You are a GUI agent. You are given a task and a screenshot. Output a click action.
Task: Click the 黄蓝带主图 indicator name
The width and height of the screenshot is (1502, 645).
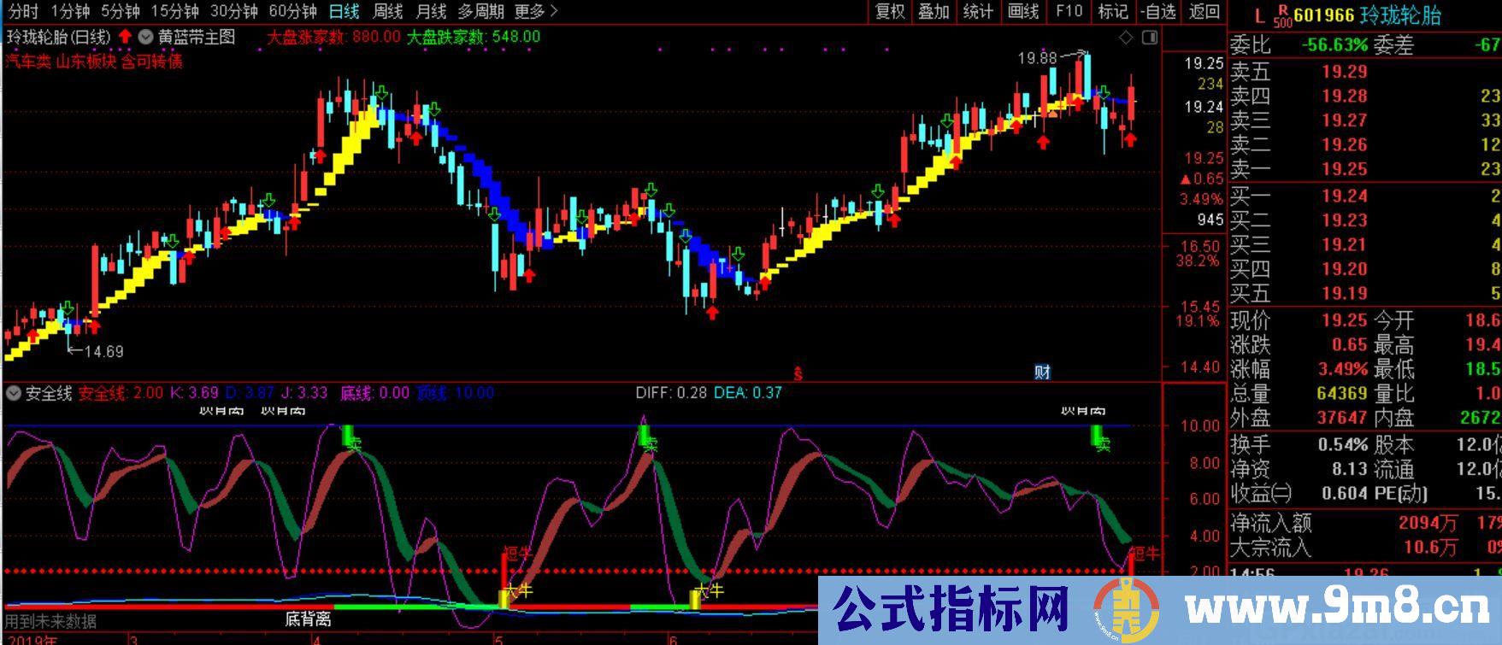pos(197,37)
